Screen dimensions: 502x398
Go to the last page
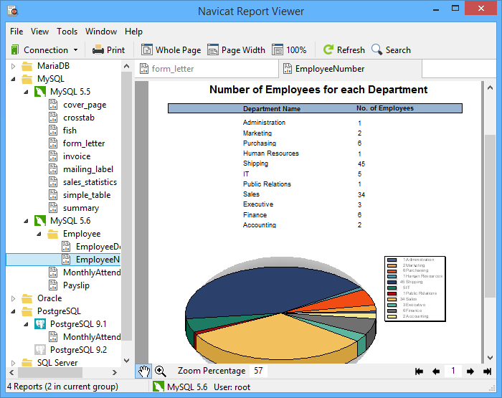[487, 371]
